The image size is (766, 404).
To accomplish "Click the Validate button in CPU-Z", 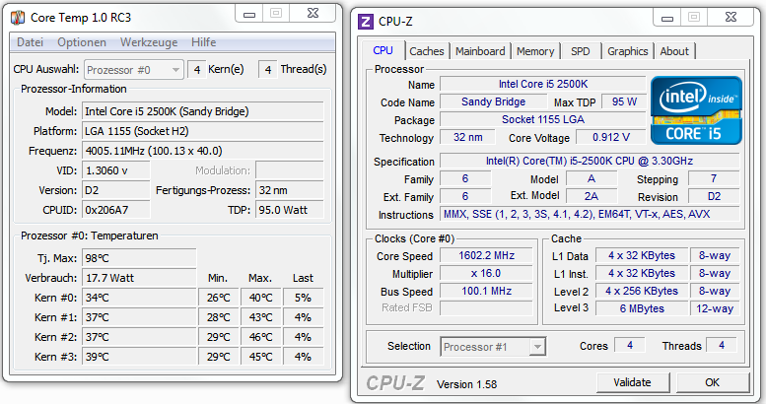I will [633, 382].
